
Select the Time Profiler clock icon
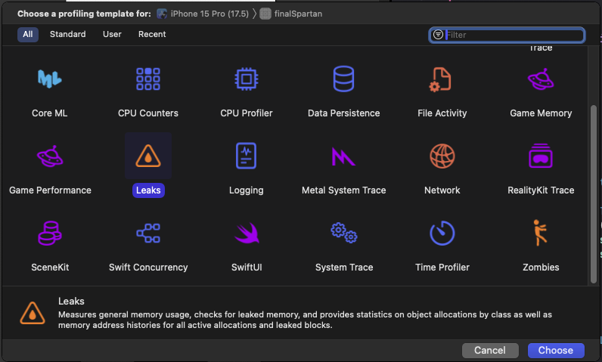442,233
